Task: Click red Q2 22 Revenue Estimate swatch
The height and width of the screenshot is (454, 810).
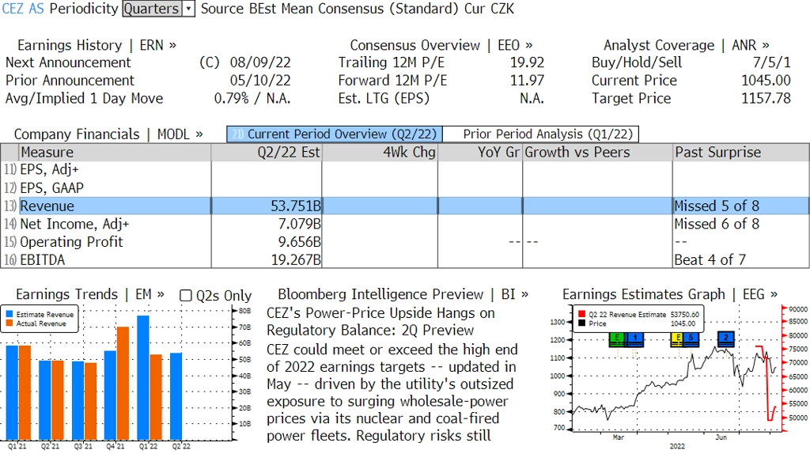Action: click(x=581, y=314)
